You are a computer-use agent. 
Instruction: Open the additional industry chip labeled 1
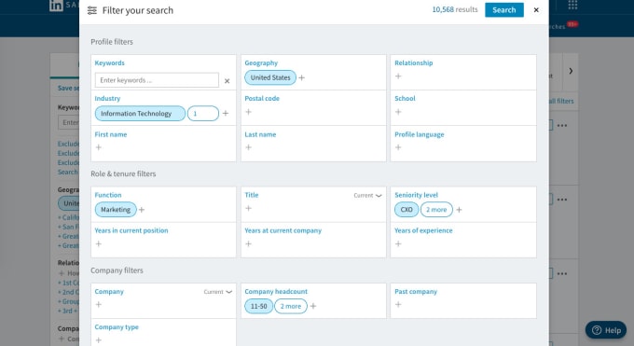click(x=203, y=114)
